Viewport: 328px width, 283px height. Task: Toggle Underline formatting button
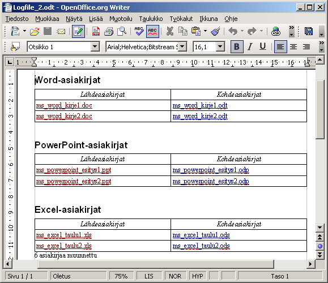(x=263, y=46)
